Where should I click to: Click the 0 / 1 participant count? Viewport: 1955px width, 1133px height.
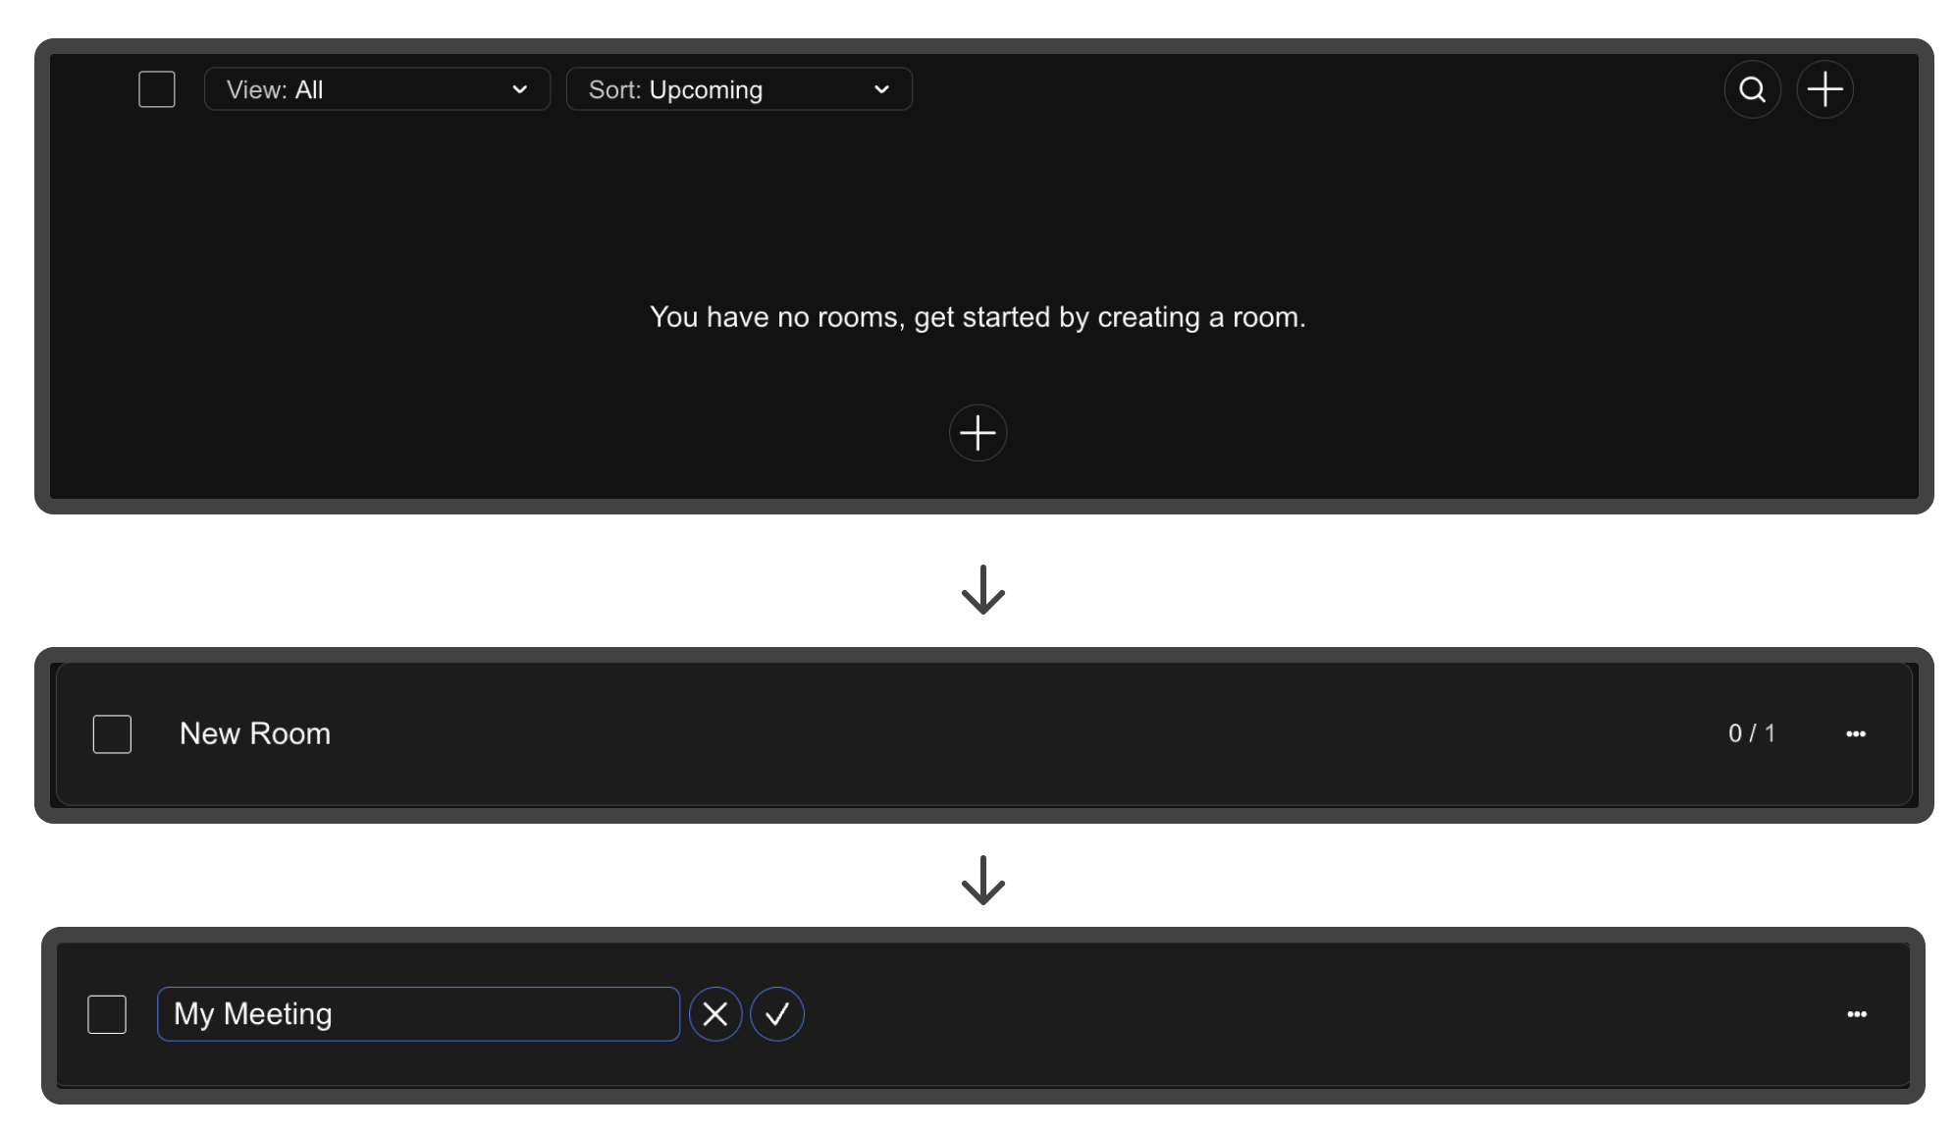tap(1751, 734)
